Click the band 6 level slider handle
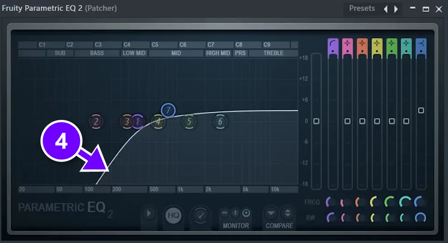 point(406,121)
